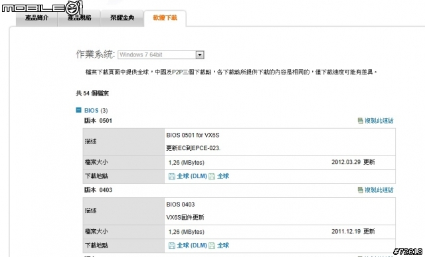This screenshot has width=425, height=257.
Task: Click the Mobile01 logo watermark
Action: (42, 8)
